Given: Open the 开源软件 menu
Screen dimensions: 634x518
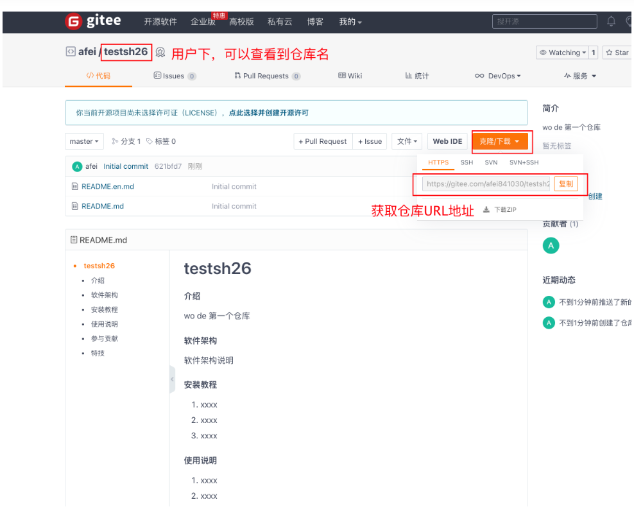Looking at the screenshot, I should [x=160, y=22].
